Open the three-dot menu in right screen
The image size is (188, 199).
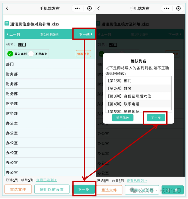point(167,9)
